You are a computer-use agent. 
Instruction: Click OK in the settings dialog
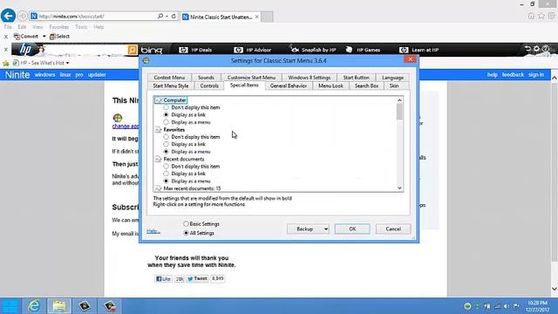click(352, 229)
